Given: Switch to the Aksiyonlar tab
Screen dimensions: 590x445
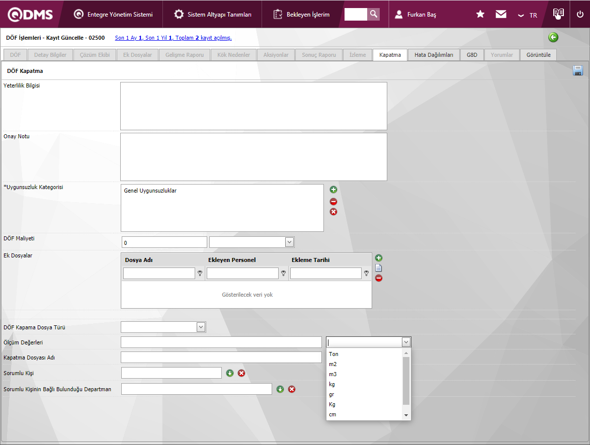Looking at the screenshot, I should [276, 55].
